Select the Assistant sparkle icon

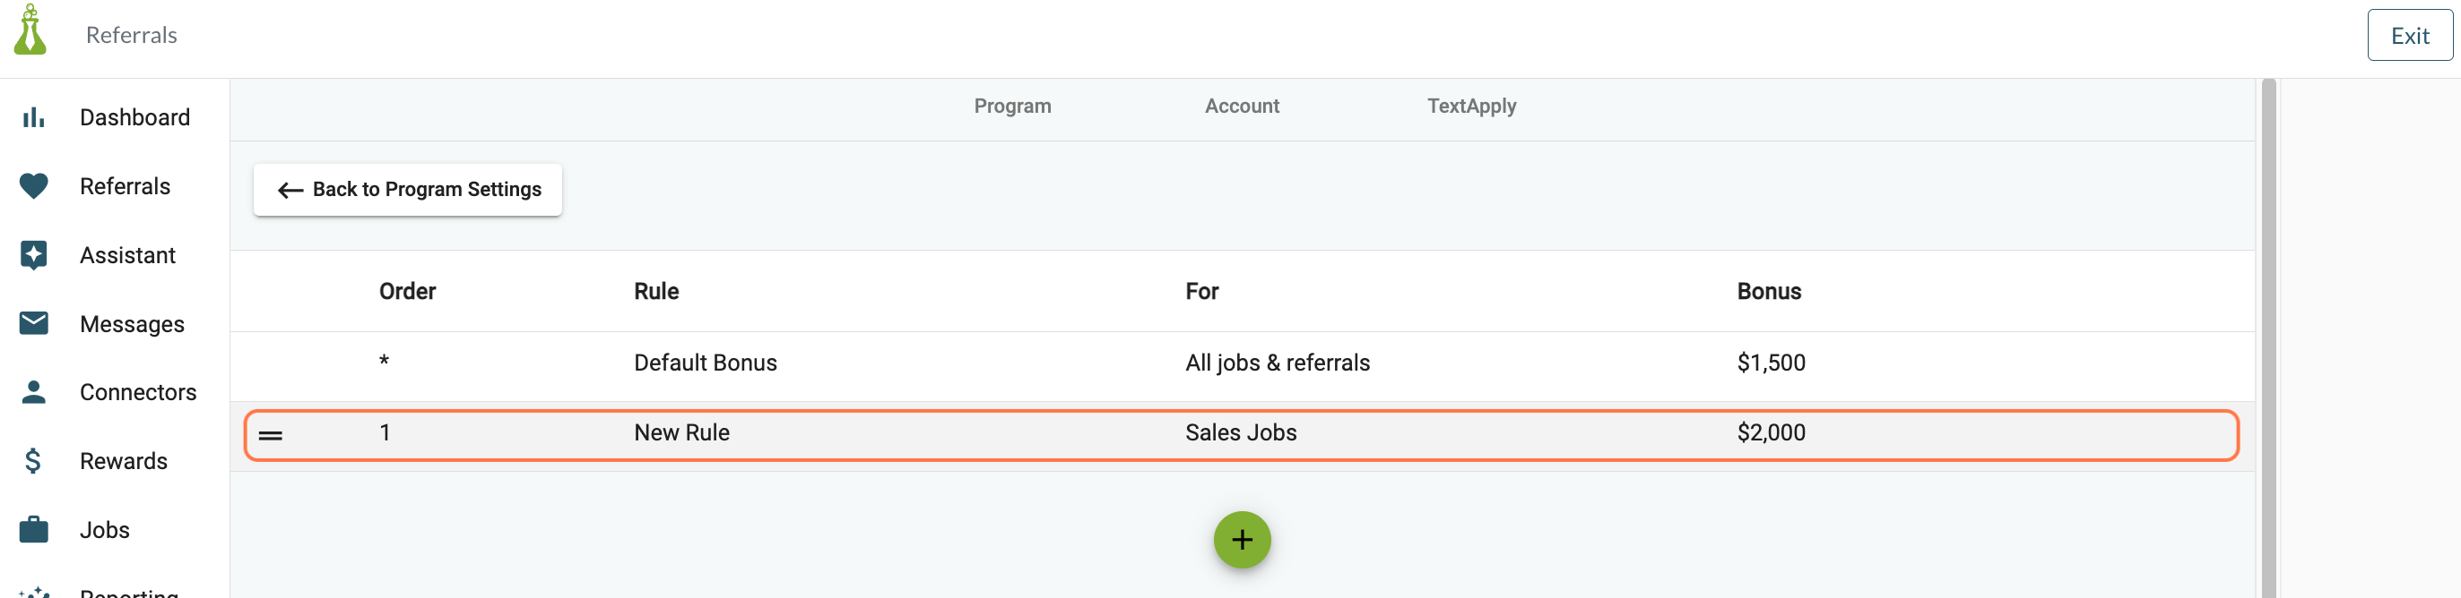click(33, 254)
